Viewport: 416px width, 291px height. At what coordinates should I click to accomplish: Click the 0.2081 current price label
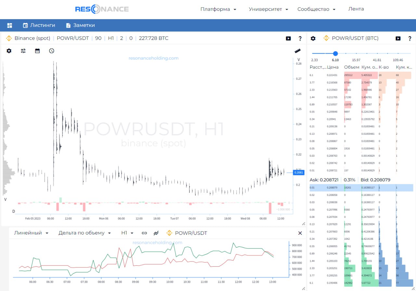coord(298,173)
